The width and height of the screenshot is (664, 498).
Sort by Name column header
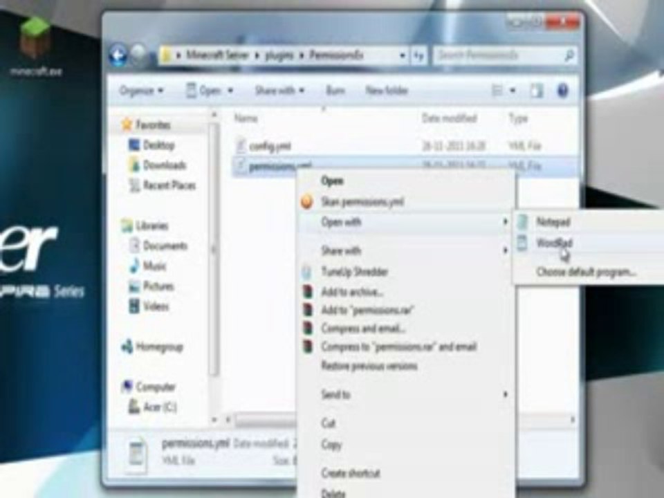coord(246,118)
